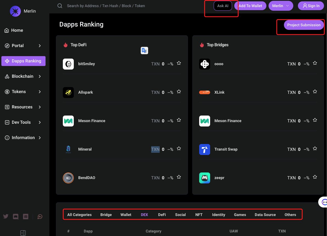Viewport: 327px width, 236px height.
Task: Open the Transit Swap logo
Action: (205, 149)
